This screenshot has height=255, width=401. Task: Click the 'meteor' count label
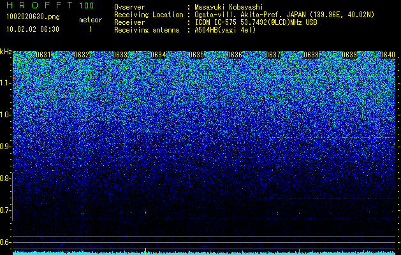coord(91,20)
